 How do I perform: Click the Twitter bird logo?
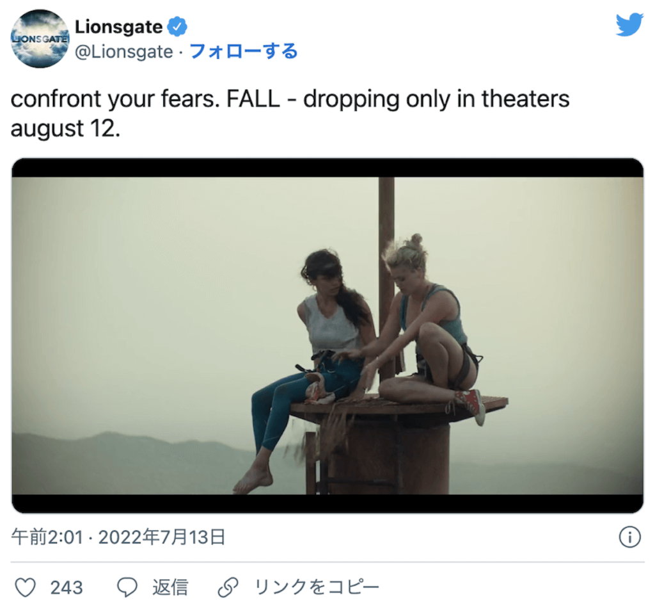point(629,24)
